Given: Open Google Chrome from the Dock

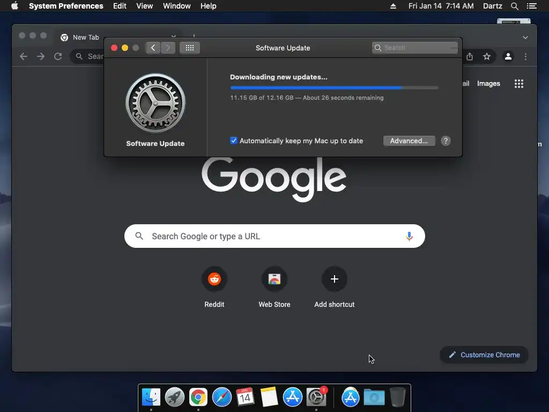Looking at the screenshot, I should click(x=198, y=397).
